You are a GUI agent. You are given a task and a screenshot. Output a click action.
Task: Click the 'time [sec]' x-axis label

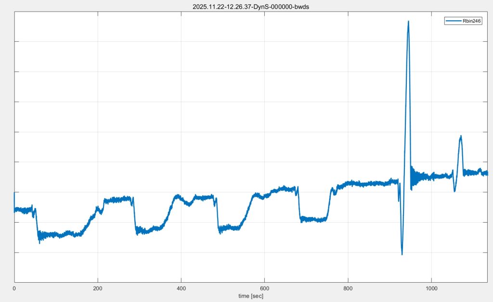click(x=251, y=296)
